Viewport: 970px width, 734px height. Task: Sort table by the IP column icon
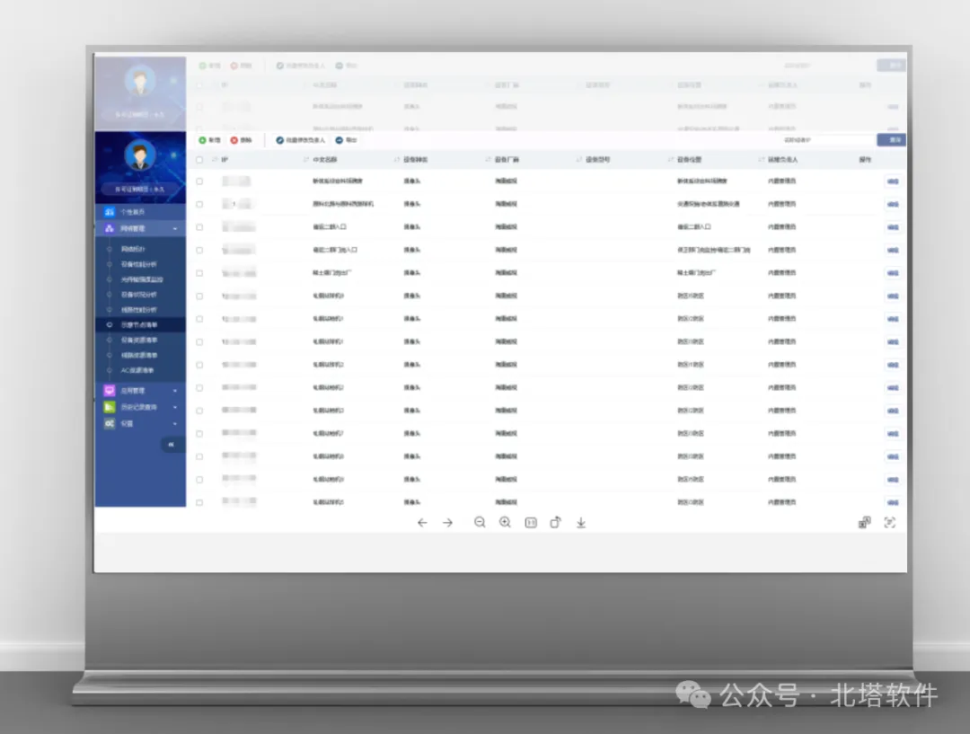pyautogui.click(x=215, y=160)
